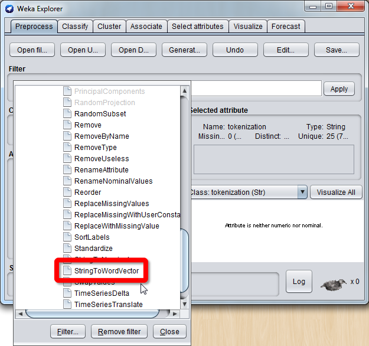Click the file icon beside StringToWordVector
This screenshot has height=346, width=369.
67,270
